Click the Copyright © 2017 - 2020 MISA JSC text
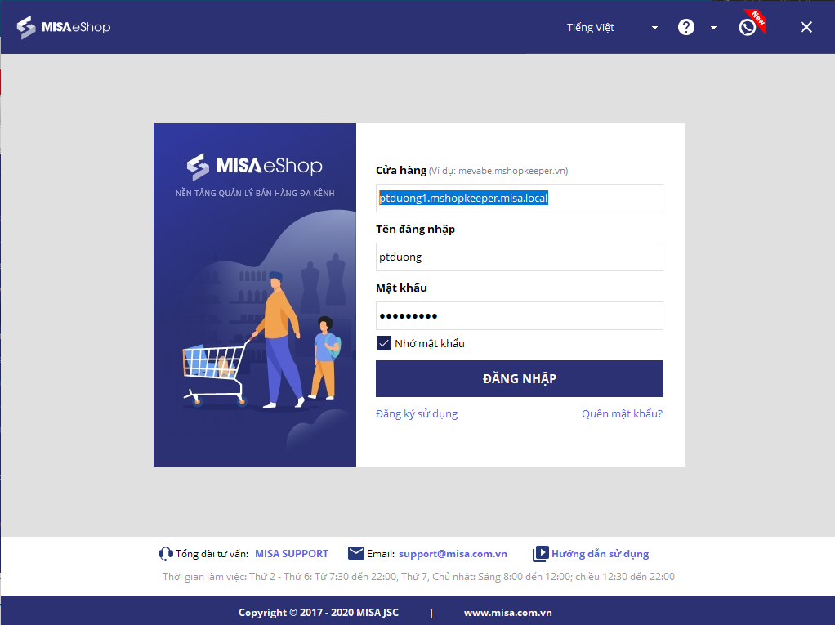835x625 pixels. (319, 613)
